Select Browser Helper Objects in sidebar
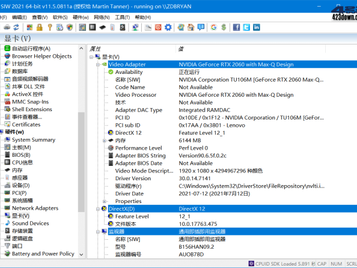Screen dimensions: 357x268 pos(41,56)
